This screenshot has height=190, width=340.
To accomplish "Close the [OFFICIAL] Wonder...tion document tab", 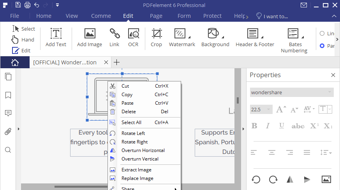I will (106, 62).
